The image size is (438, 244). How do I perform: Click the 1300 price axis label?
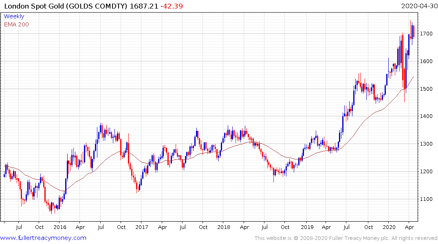click(426, 144)
